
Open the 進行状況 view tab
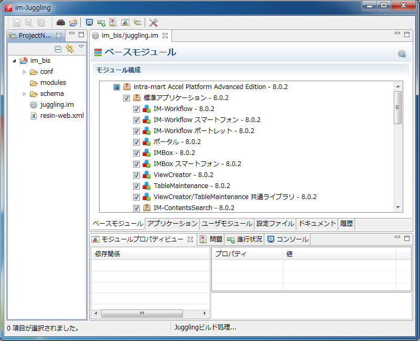(x=244, y=239)
